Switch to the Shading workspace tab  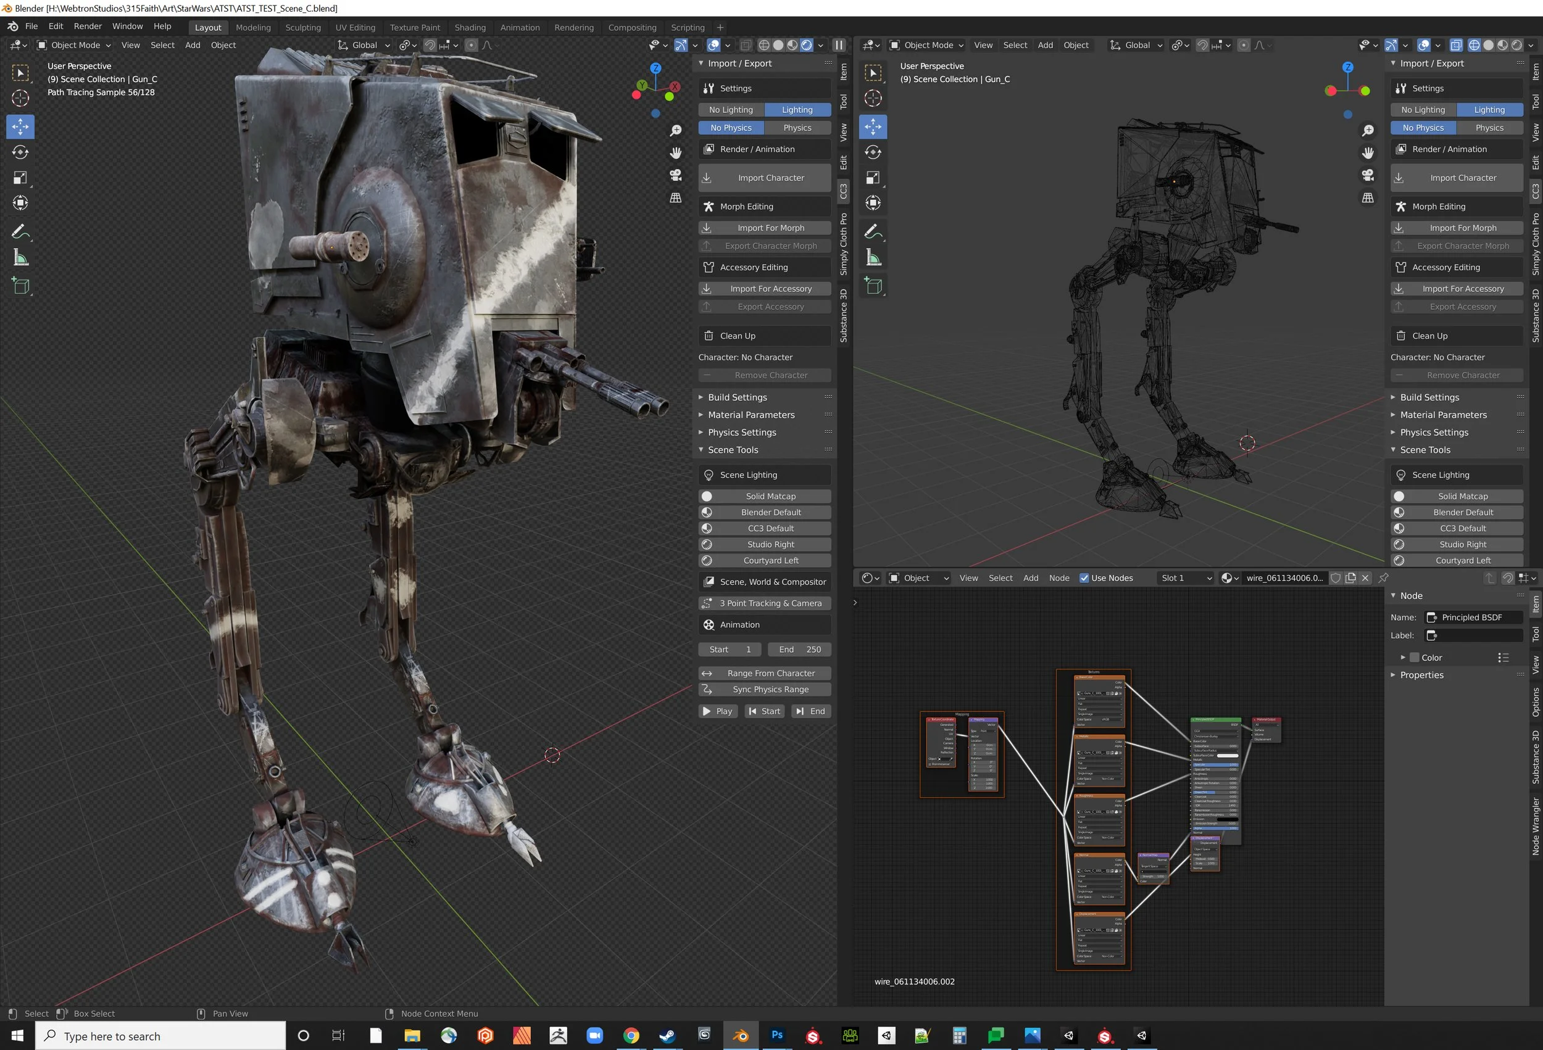tap(470, 27)
